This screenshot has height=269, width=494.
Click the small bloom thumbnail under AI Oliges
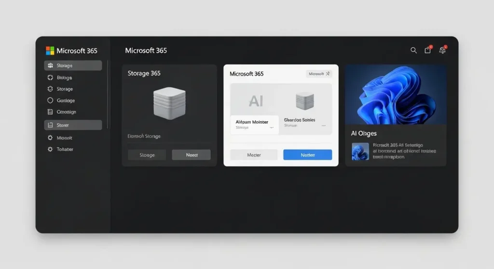pos(360,151)
